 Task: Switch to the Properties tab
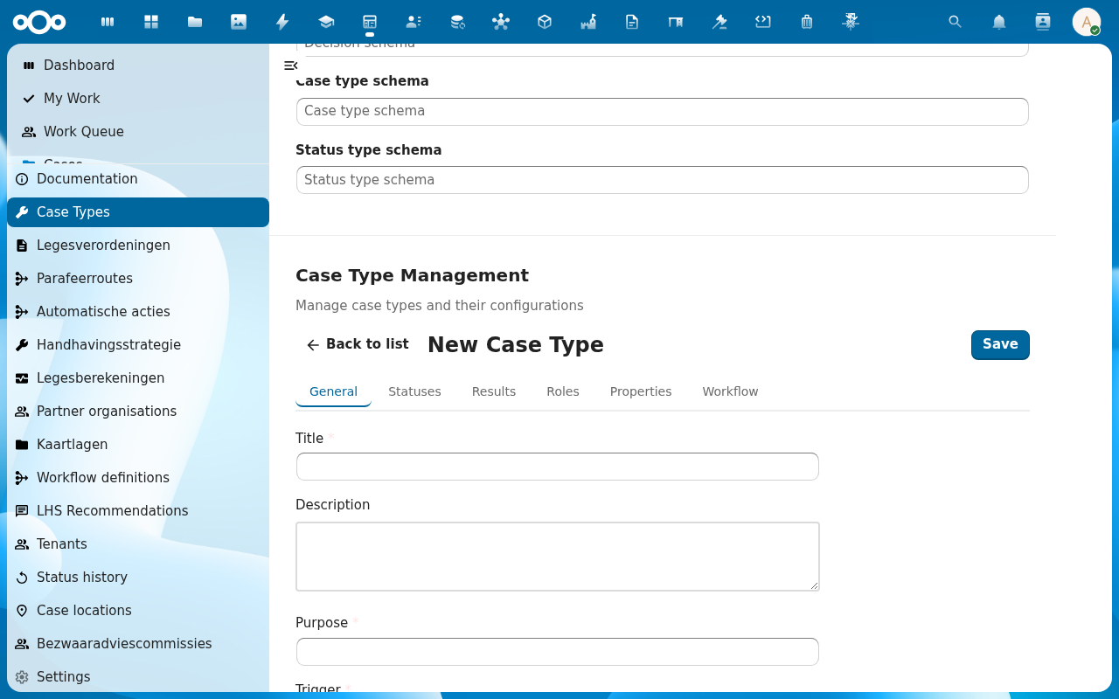(641, 391)
